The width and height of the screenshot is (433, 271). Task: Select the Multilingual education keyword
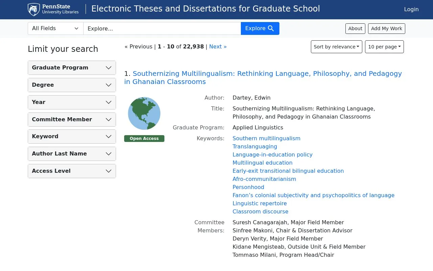262,163
